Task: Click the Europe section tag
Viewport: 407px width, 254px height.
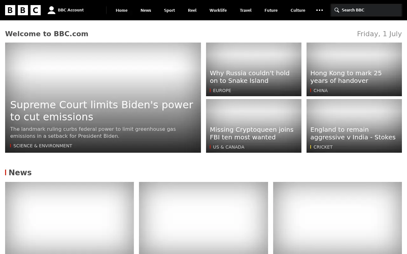Action: tap(222, 90)
